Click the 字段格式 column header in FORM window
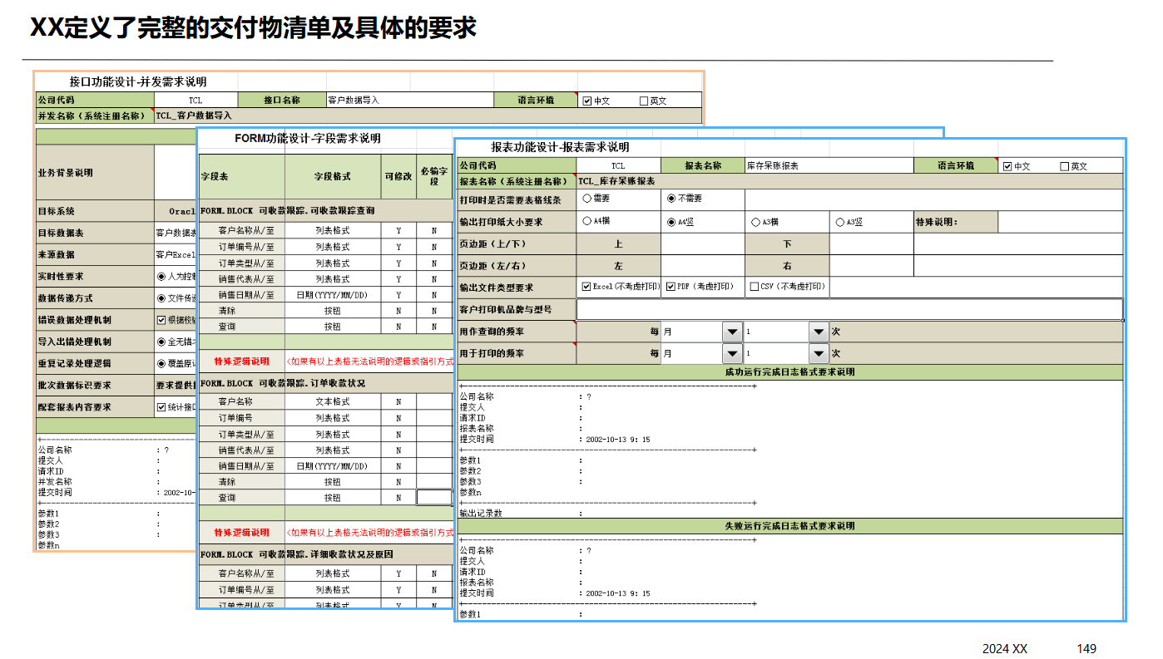The height and width of the screenshot is (659, 1163). click(x=333, y=176)
